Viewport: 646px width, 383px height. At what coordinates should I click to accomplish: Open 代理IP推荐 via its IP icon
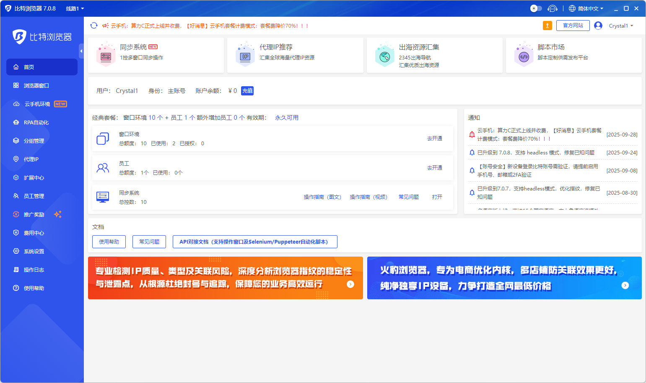[245, 56]
